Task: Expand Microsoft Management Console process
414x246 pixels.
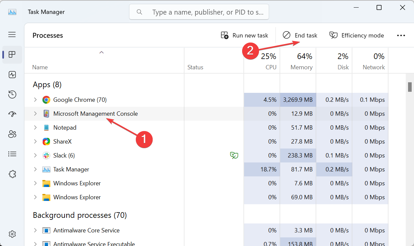Action: pyautogui.click(x=35, y=114)
